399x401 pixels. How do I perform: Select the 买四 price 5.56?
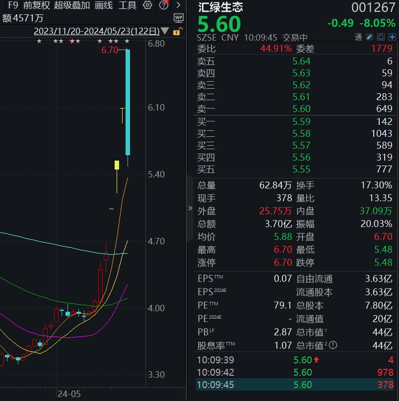pyautogui.click(x=301, y=157)
